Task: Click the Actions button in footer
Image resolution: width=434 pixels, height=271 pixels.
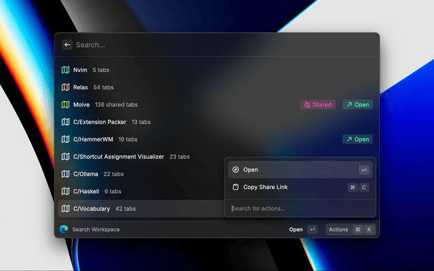Action: pyautogui.click(x=338, y=230)
